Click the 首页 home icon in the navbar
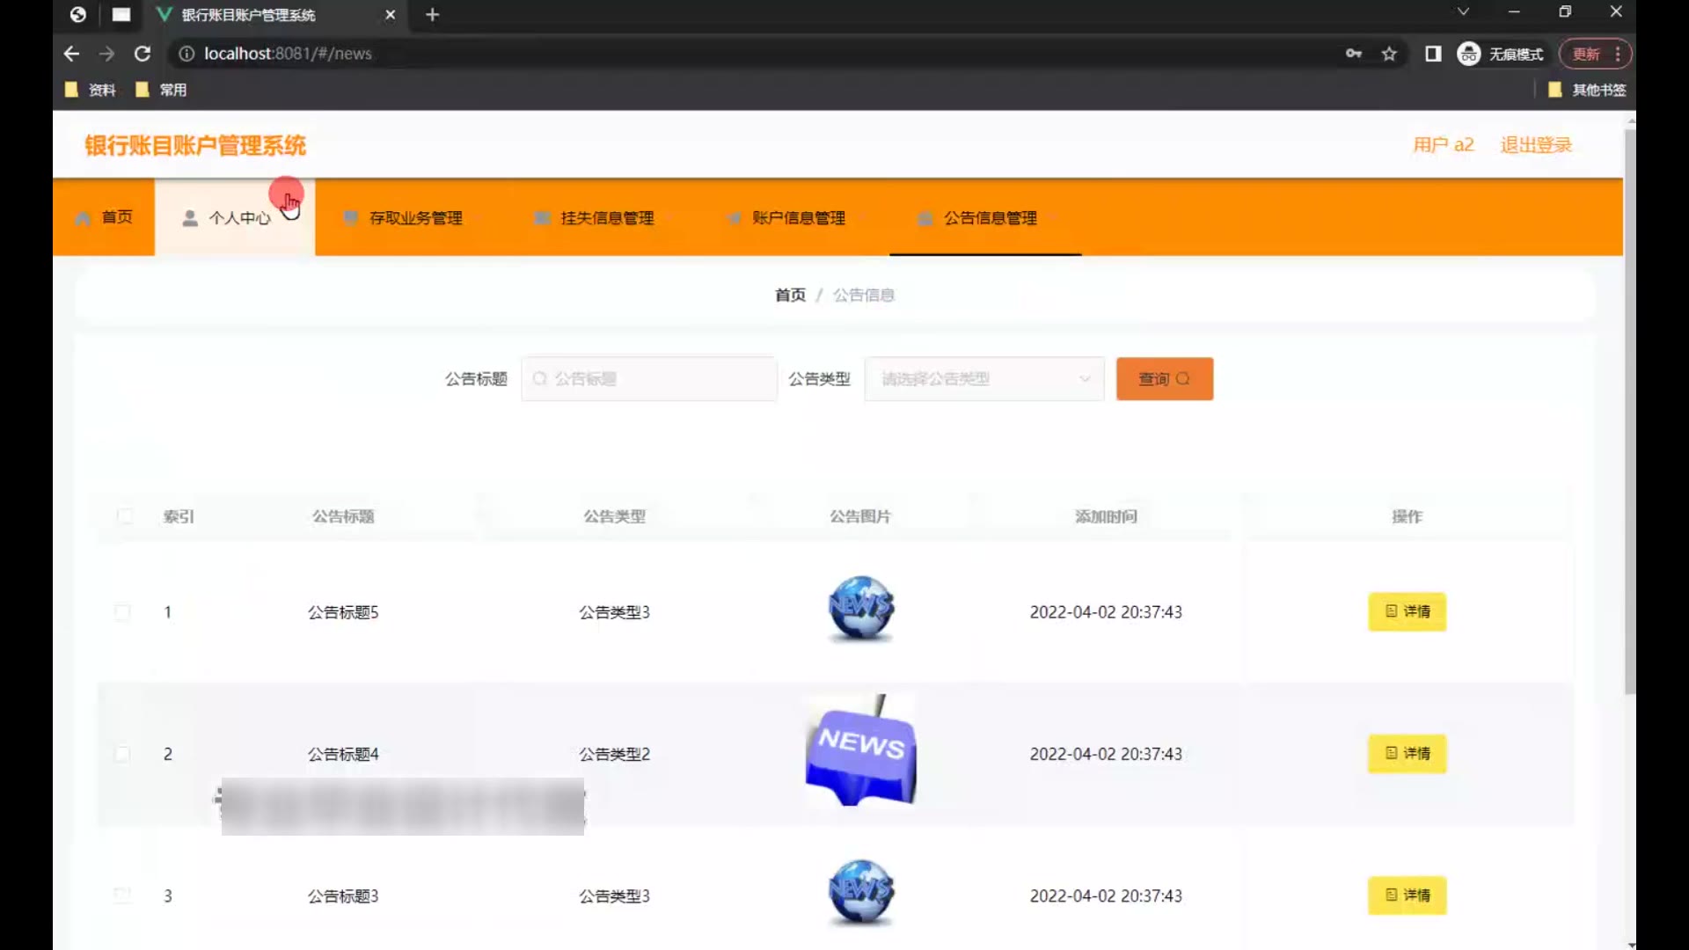1689x950 pixels. point(84,218)
